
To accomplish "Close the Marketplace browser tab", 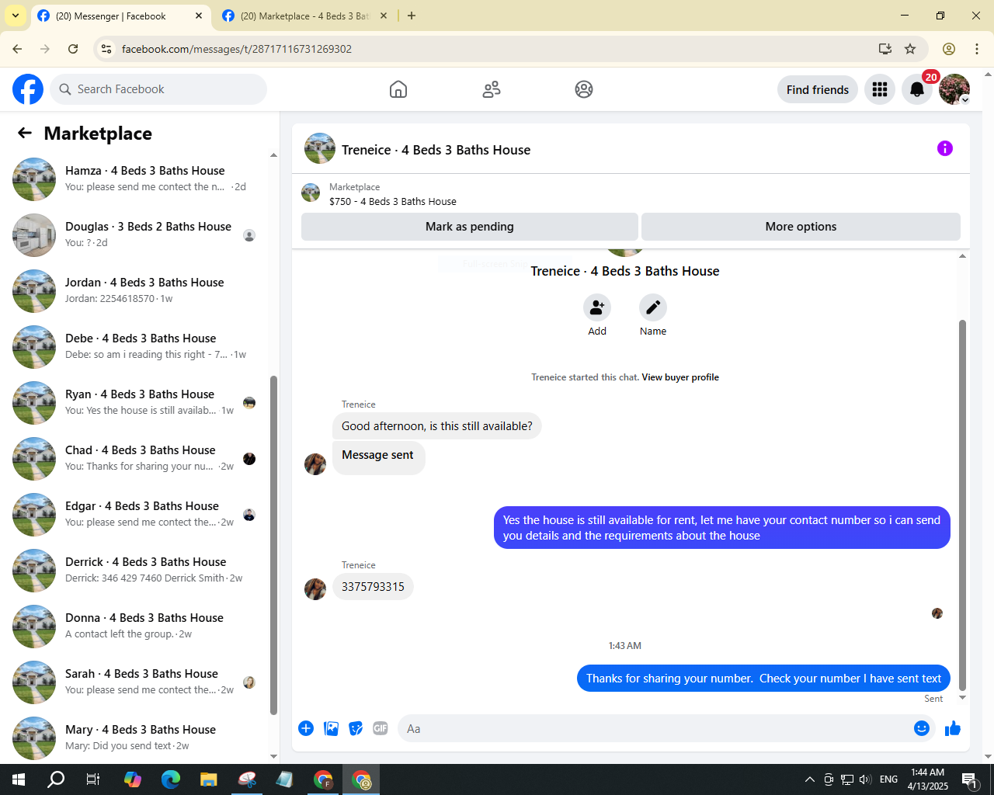I will (x=384, y=16).
